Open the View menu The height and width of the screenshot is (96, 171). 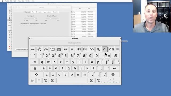pyautogui.click(x=19, y=1)
